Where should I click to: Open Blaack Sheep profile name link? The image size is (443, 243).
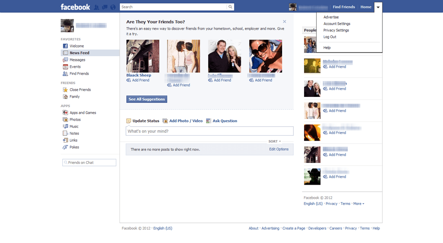pos(139,75)
